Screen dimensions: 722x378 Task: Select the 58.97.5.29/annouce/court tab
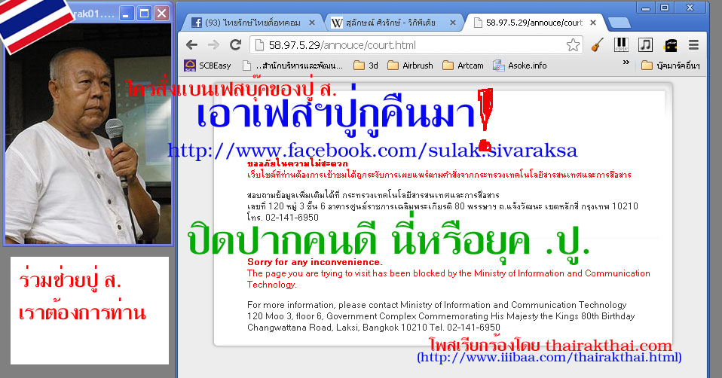pos(534,23)
